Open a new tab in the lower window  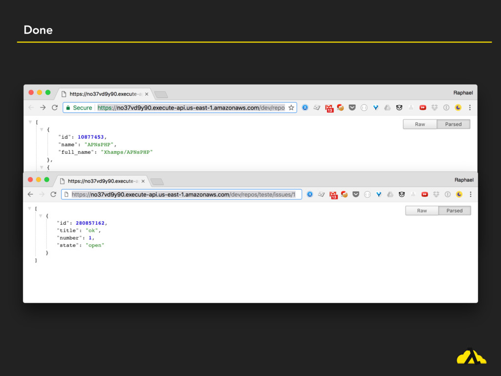157,182
